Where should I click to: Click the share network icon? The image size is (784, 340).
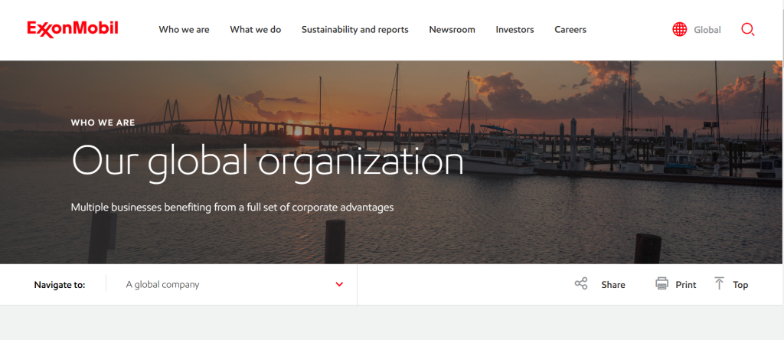(581, 284)
